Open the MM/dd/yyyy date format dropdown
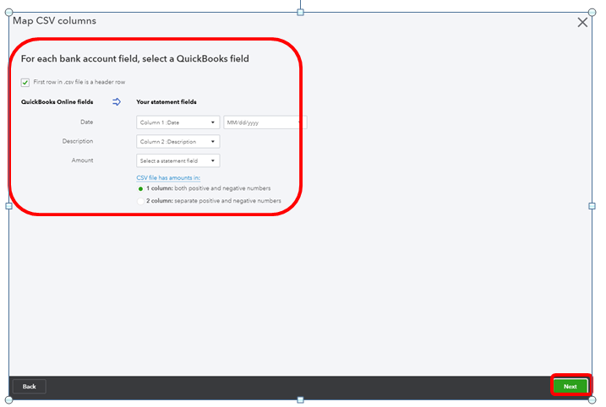The width and height of the screenshot is (606, 407). [x=265, y=122]
